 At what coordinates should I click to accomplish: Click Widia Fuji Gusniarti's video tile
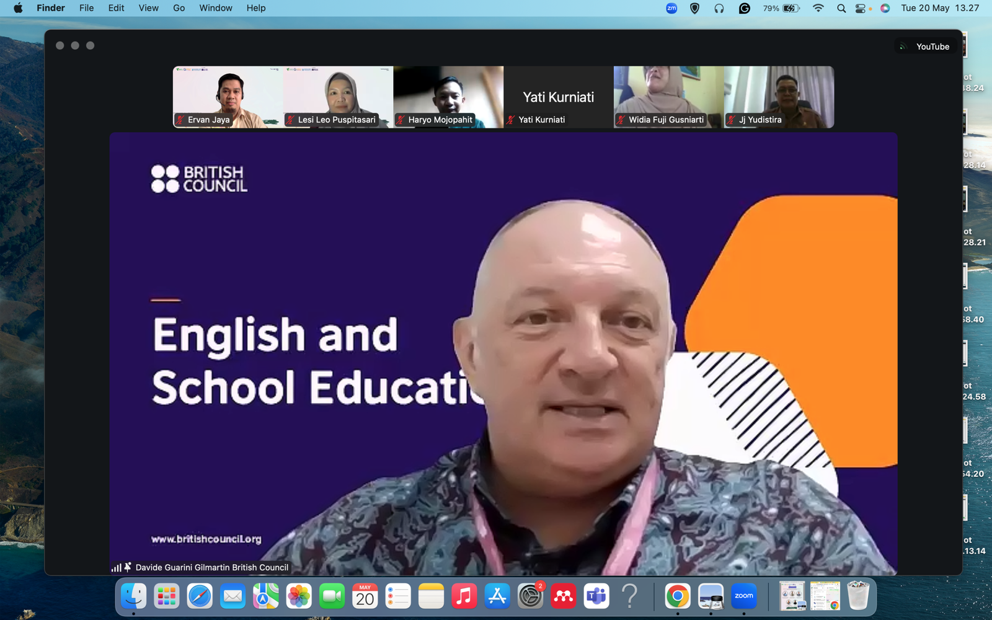pos(668,97)
